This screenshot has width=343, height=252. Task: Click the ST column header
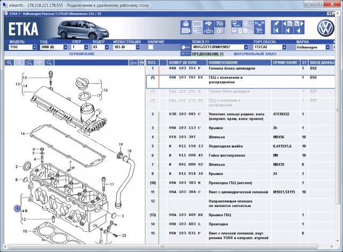pos(304,63)
